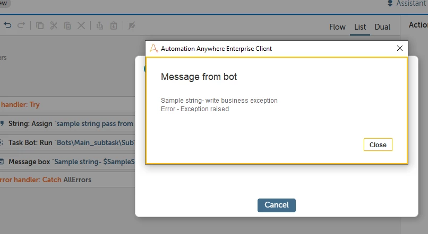Click the dialog title 'Automation Anywhere Enterprise Client'
This screenshot has height=234, width=428.
point(216,48)
